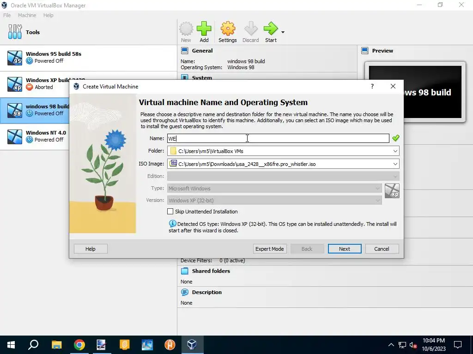The width and height of the screenshot is (473, 354).
Task: Open Settings gear in the toolbar
Action: tap(227, 32)
